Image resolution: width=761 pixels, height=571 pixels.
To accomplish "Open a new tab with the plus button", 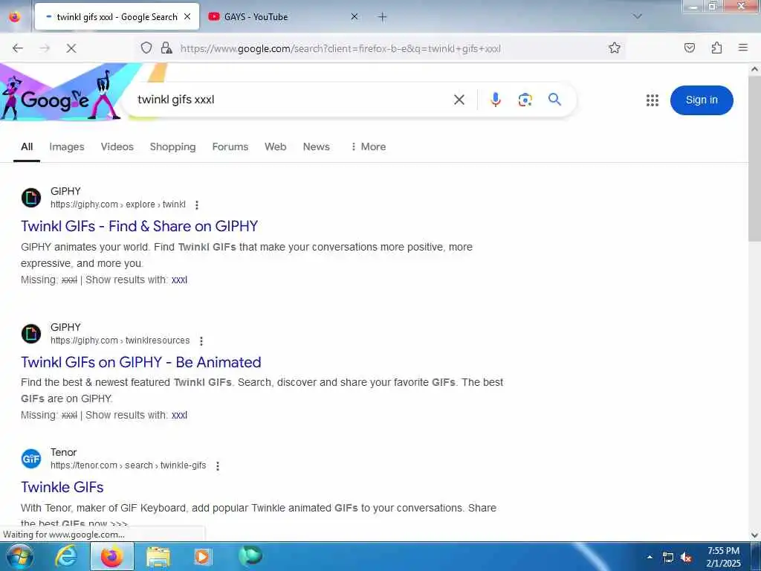I will [383, 17].
